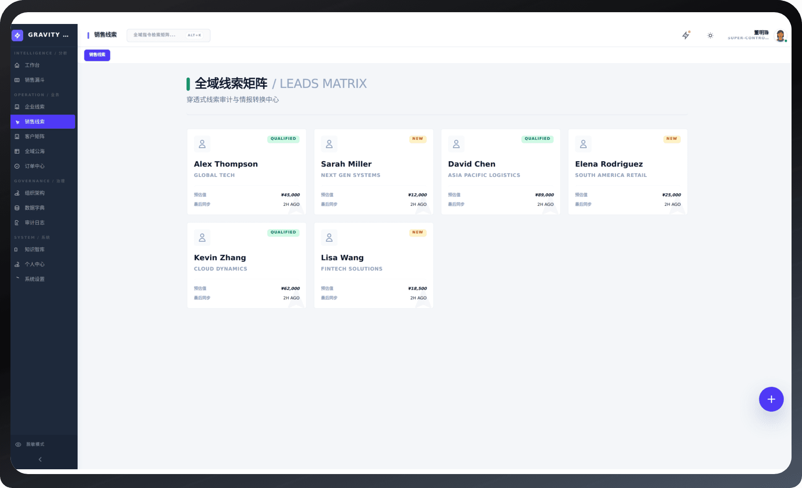Viewport: 802px width, 488px height.
Task: Open 审计日志 sidebar icon
Action: tap(17, 223)
